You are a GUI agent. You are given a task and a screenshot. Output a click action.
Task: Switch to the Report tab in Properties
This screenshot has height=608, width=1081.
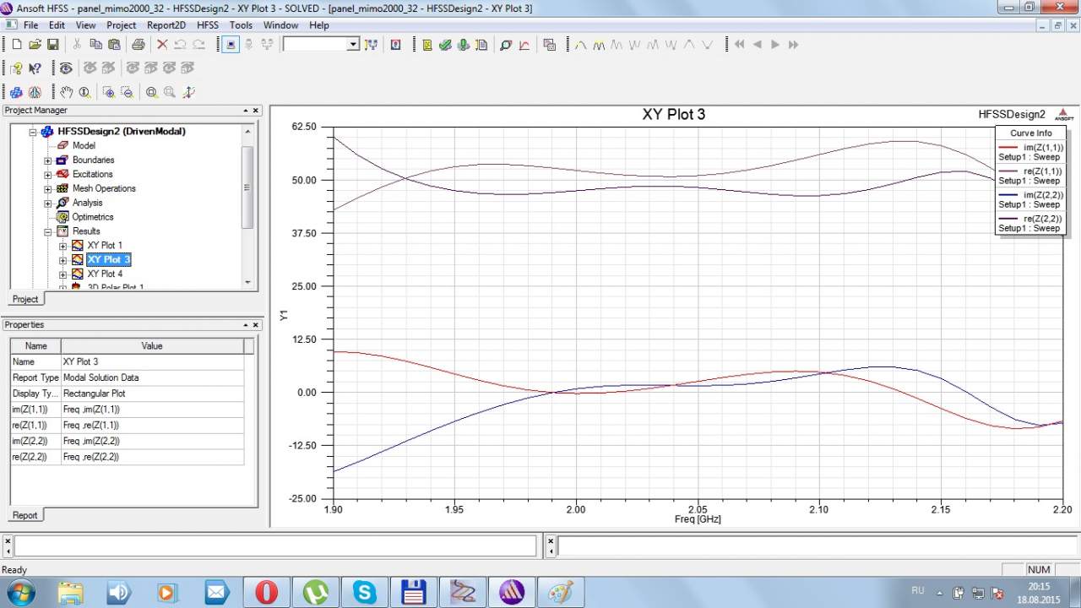pyautogui.click(x=25, y=515)
